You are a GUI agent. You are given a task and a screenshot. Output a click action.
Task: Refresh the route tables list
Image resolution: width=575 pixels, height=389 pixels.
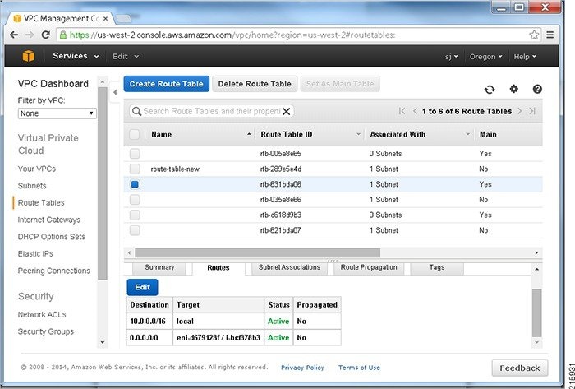tap(490, 89)
